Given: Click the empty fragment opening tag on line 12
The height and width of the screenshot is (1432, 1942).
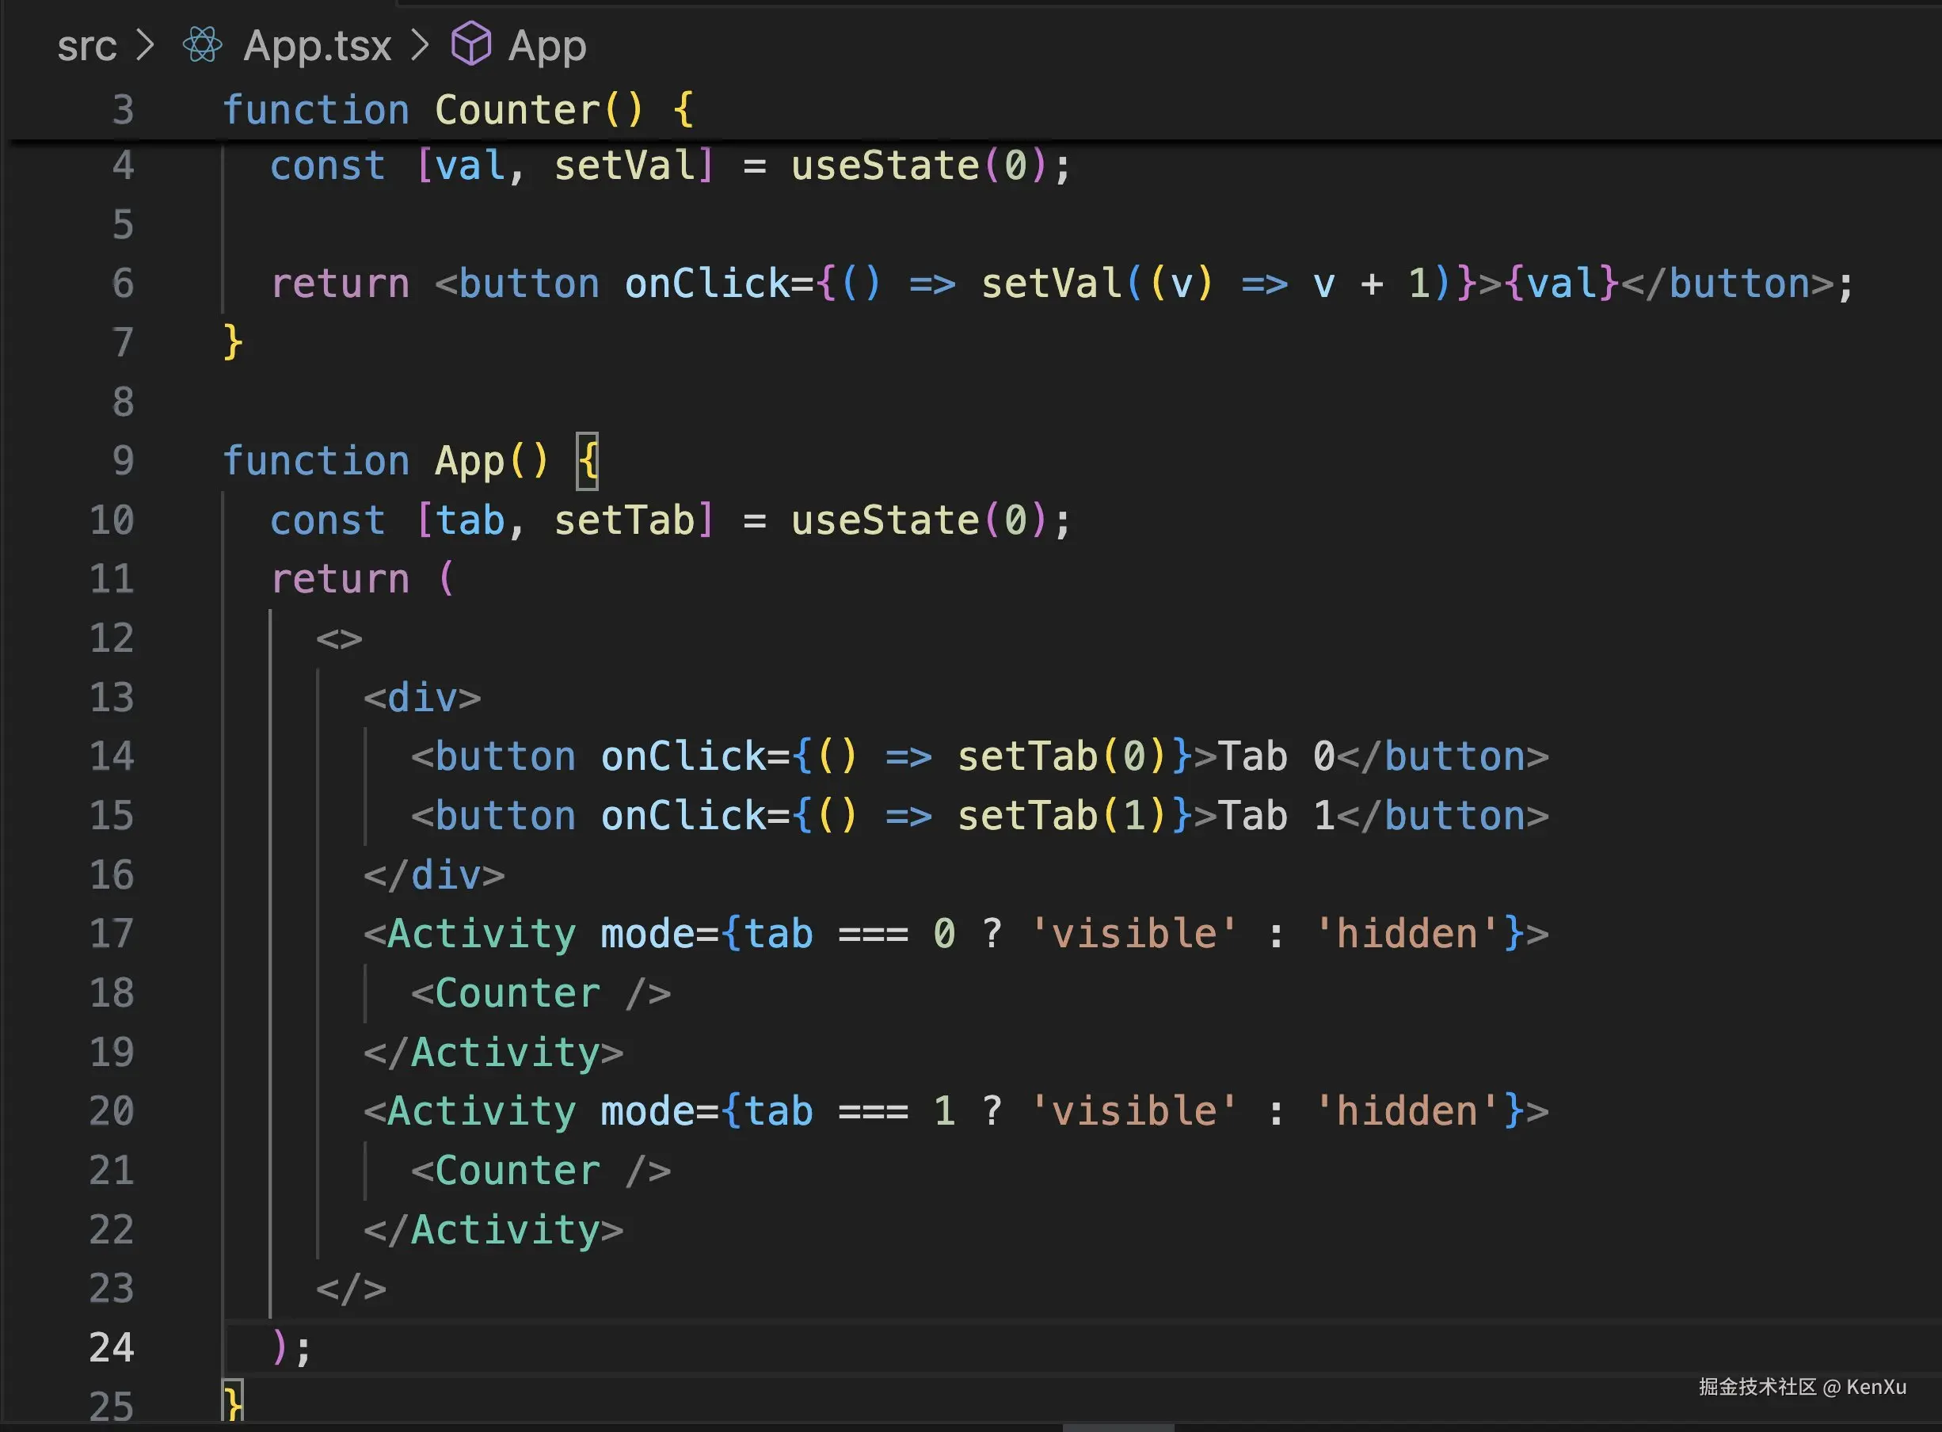Looking at the screenshot, I should click(x=339, y=639).
